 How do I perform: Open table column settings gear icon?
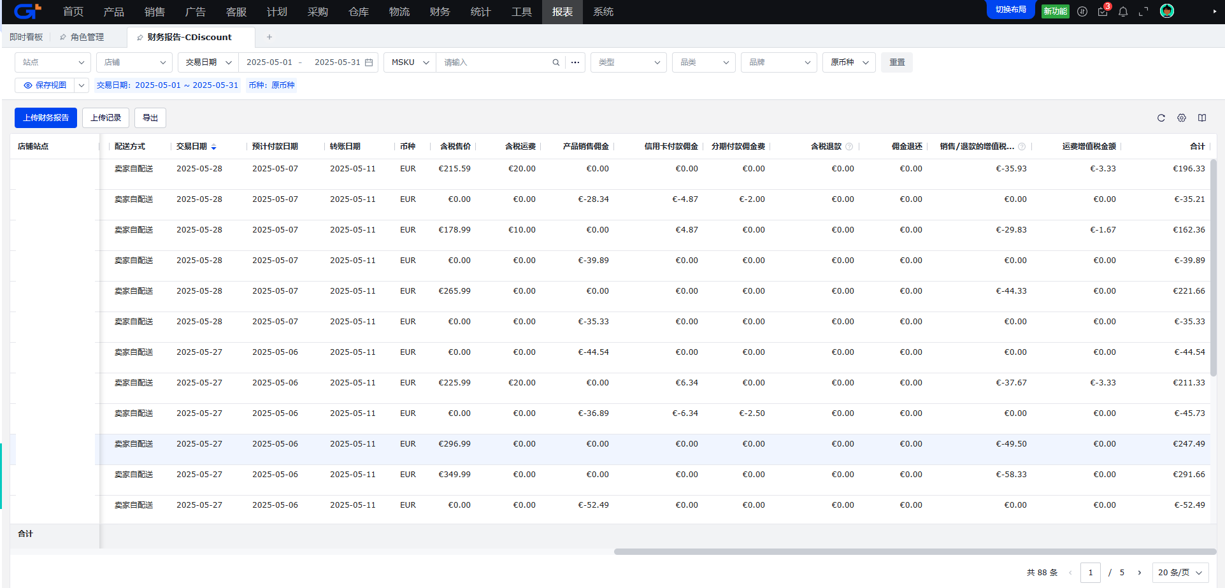[x=1181, y=118]
